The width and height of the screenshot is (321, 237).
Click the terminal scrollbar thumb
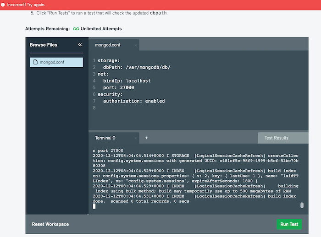[x=302, y=205]
